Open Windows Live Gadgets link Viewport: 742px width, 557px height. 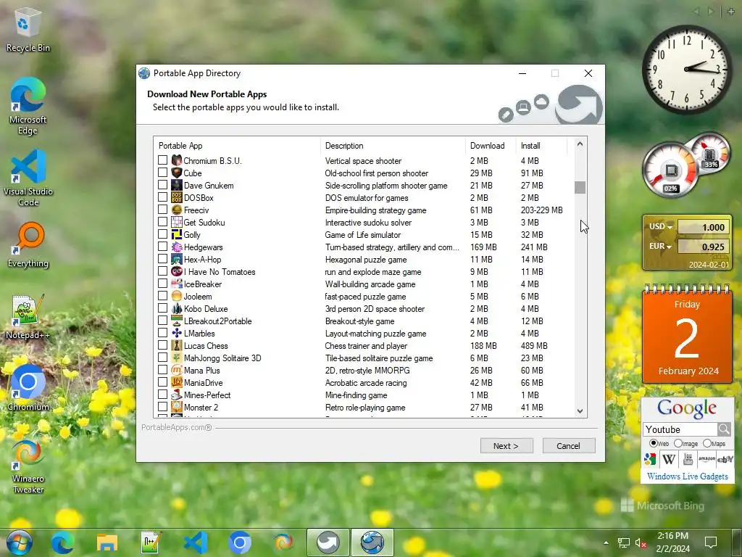point(688,476)
